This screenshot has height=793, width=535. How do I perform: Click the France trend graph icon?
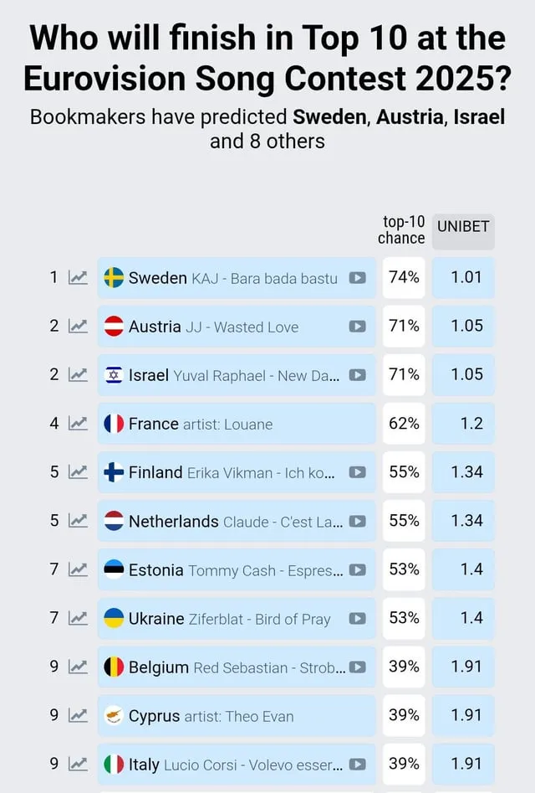click(78, 424)
